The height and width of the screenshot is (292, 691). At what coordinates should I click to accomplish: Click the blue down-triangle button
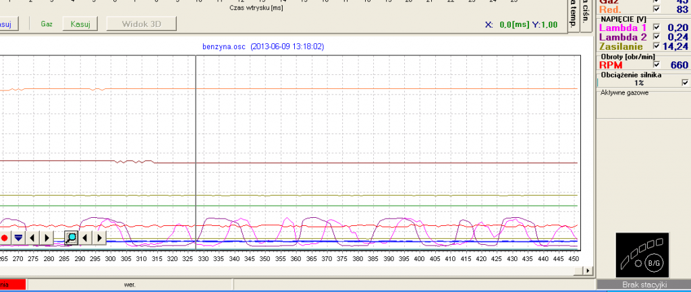[x=18, y=237]
